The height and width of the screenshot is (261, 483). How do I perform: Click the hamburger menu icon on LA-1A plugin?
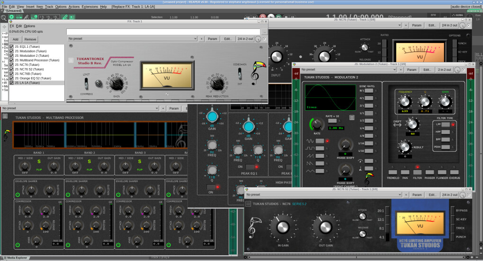(72, 60)
